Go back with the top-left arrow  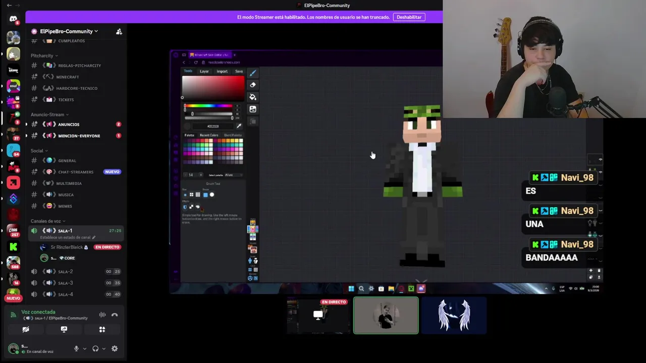(9, 6)
